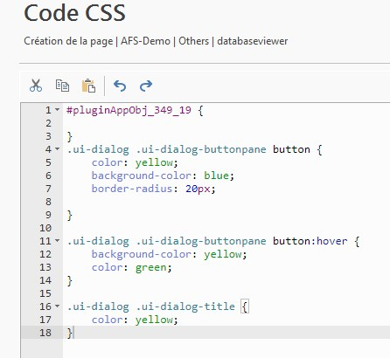
Task: Place cursor on empty line 2
Action: [x=226, y=123]
